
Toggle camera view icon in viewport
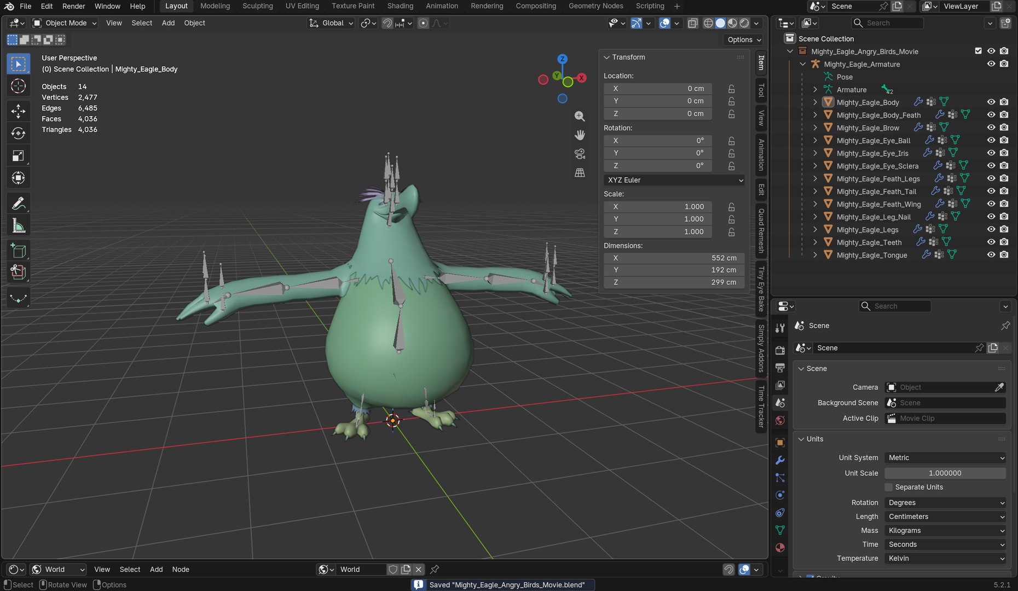click(x=580, y=154)
